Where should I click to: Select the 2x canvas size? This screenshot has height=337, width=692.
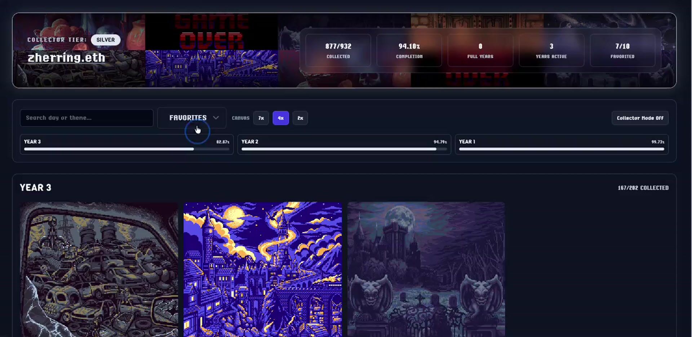pos(300,118)
